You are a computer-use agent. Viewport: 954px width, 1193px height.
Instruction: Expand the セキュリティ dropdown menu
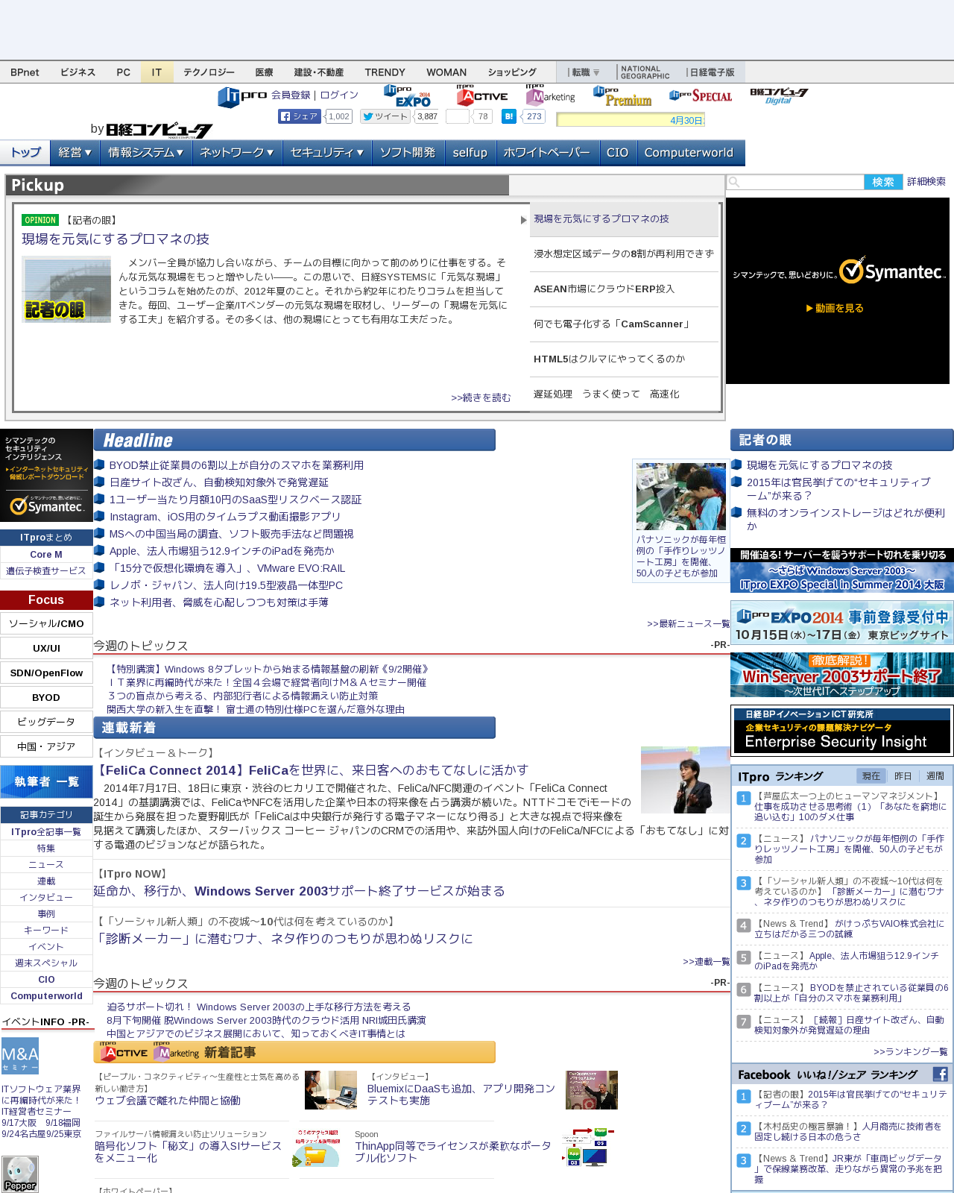pyautogui.click(x=326, y=152)
